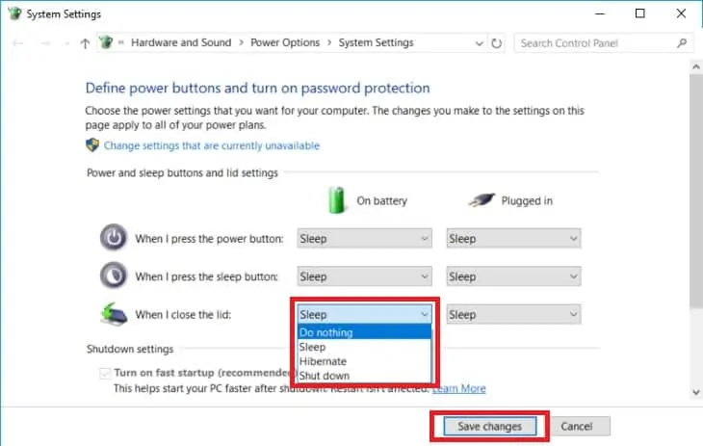Click the "When I close the lid:" label

(183, 315)
